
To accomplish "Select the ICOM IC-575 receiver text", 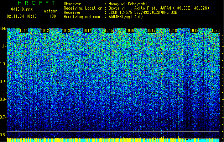I will [143, 12].
